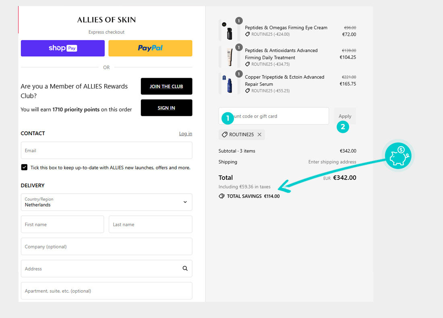Click the address search magnifier icon
The image size is (443, 318).
(185, 268)
